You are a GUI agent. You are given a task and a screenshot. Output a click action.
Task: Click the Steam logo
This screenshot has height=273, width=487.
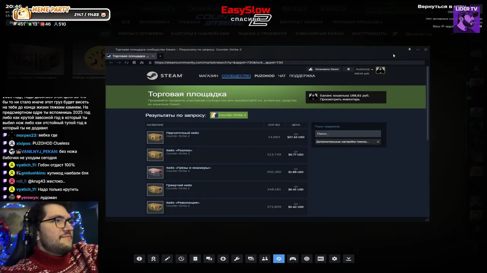pyautogui.click(x=165, y=75)
